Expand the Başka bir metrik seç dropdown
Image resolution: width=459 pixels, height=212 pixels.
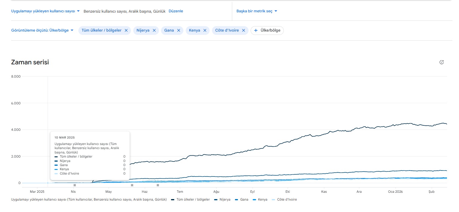[257, 11]
